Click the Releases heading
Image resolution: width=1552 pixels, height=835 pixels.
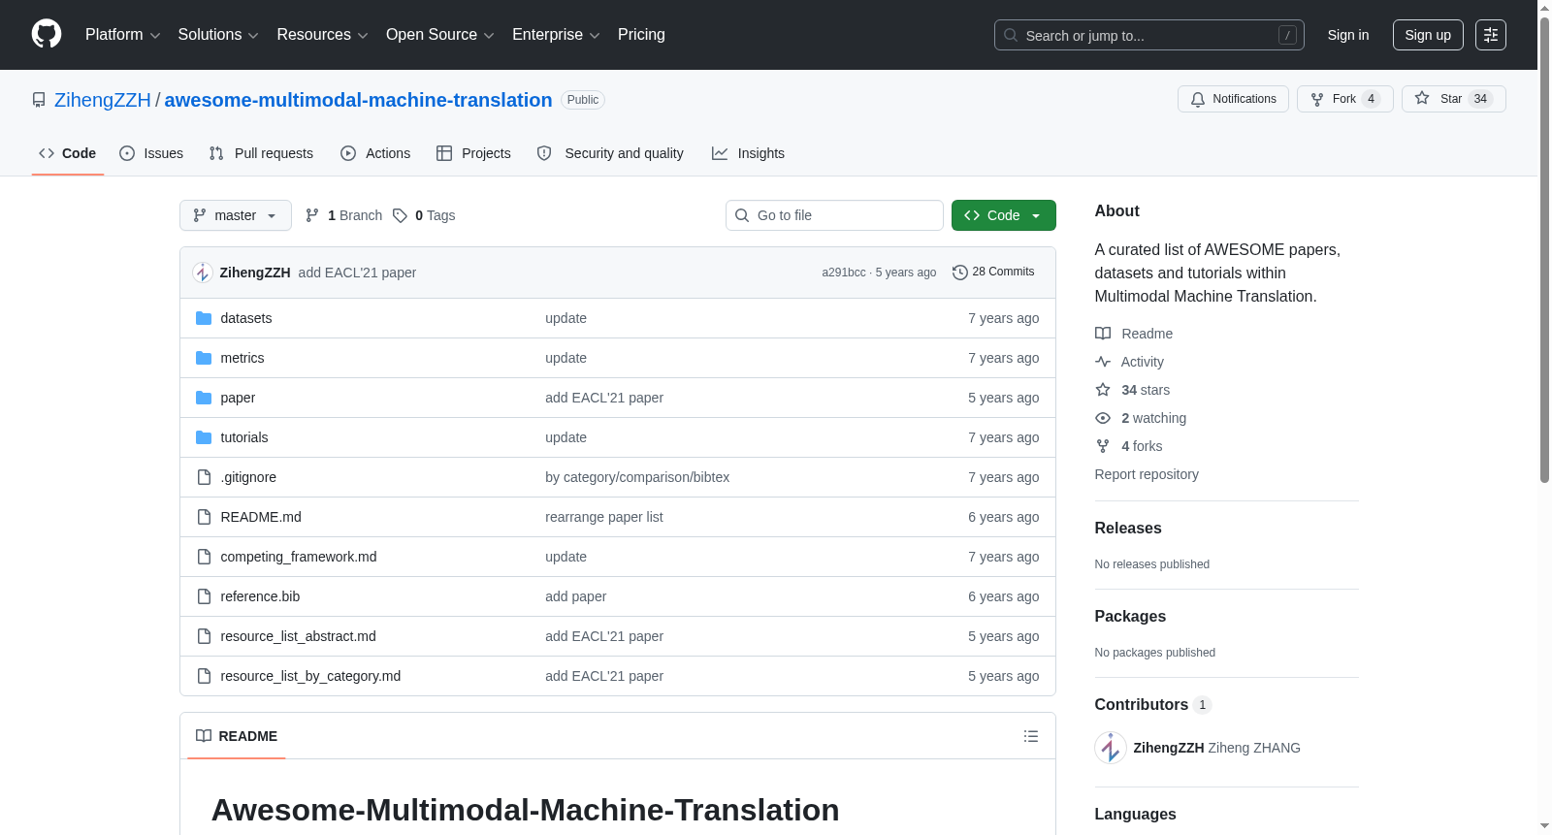click(x=1128, y=529)
